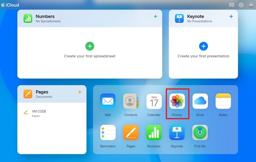Click the app launcher grid icon in header
The width and height of the screenshot is (256, 162).
click(231, 5)
